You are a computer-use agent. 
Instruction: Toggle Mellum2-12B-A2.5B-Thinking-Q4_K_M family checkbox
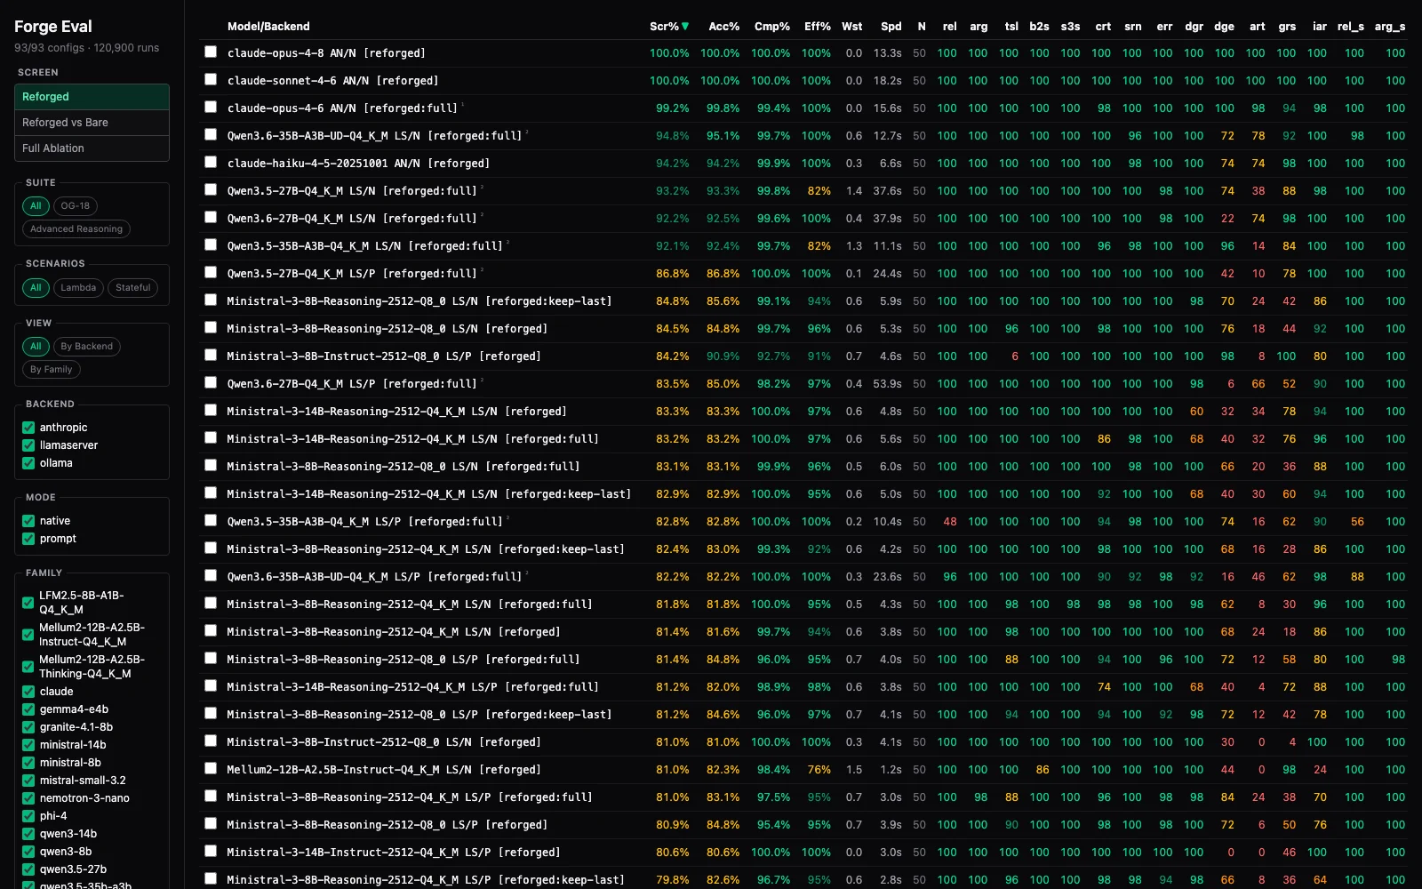click(28, 667)
